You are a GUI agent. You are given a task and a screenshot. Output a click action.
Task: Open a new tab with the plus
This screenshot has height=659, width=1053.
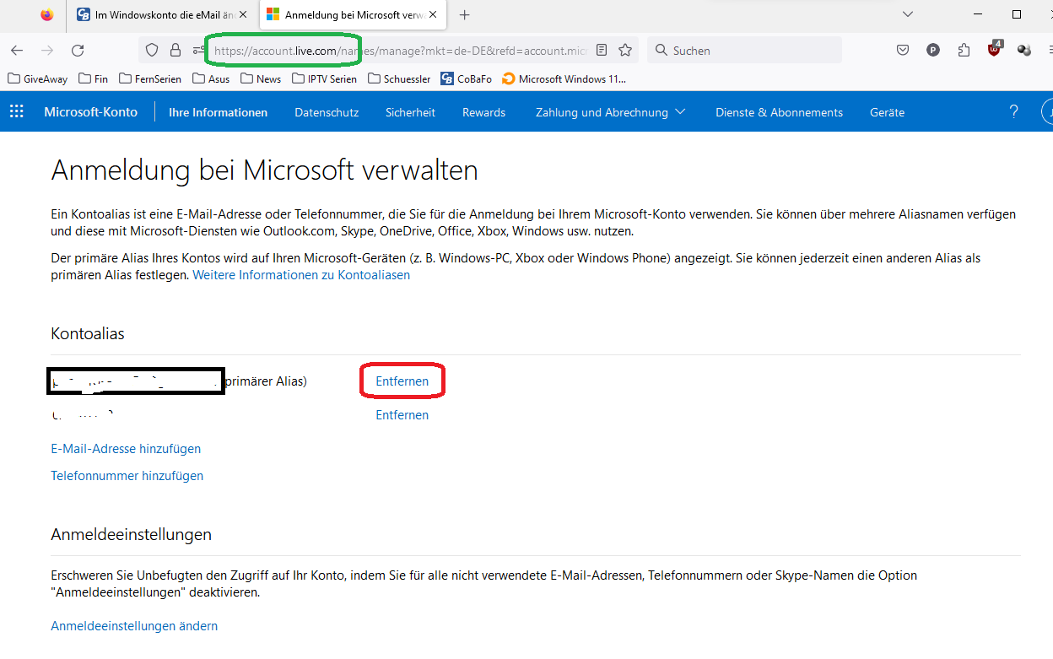[x=464, y=14]
